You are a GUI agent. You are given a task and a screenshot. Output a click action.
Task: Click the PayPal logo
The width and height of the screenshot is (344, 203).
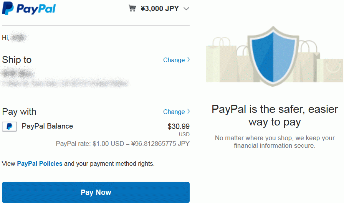coord(29,8)
